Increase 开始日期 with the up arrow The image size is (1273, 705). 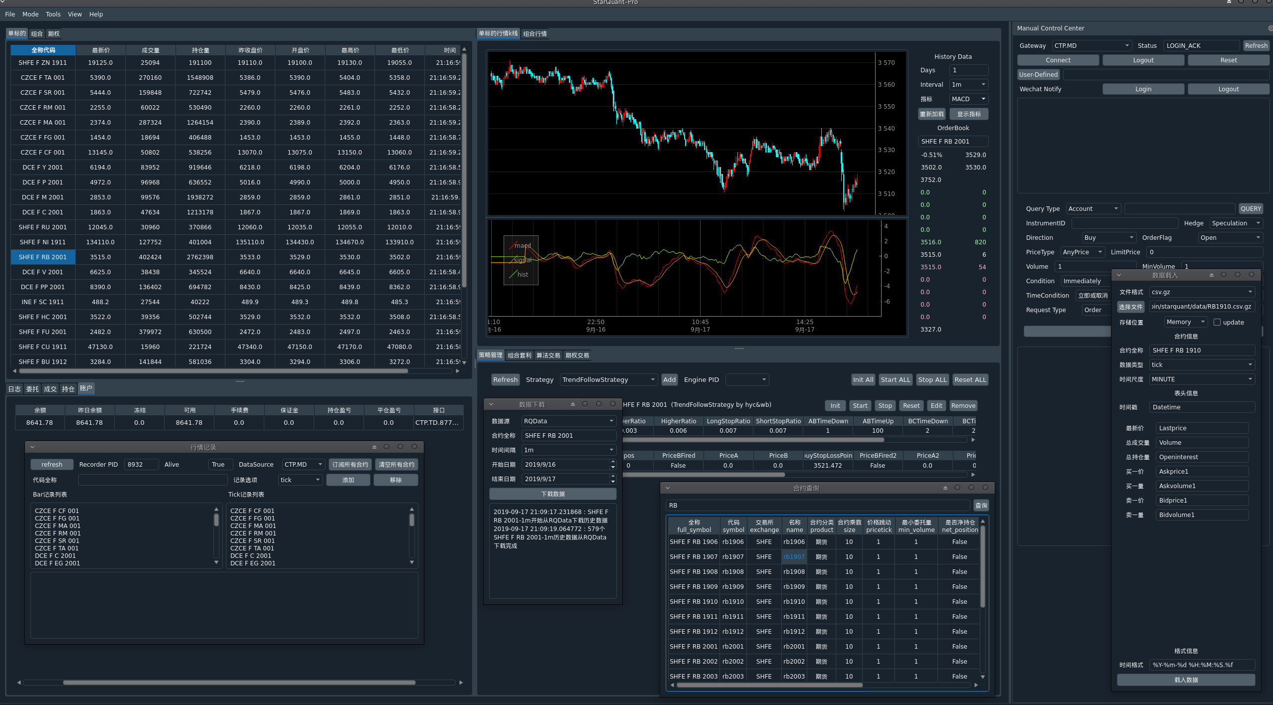tap(613, 462)
